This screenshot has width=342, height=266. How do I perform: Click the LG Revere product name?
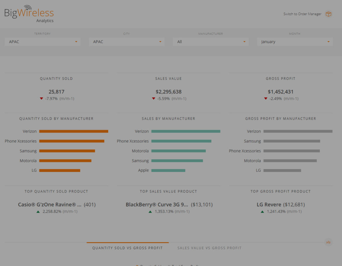click(x=269, y=205)
